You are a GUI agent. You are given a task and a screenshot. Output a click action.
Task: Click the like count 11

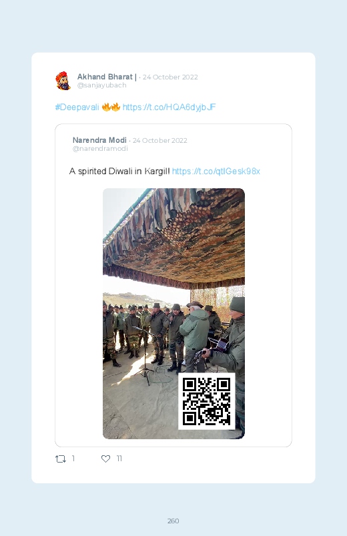(x=119, y=459)
